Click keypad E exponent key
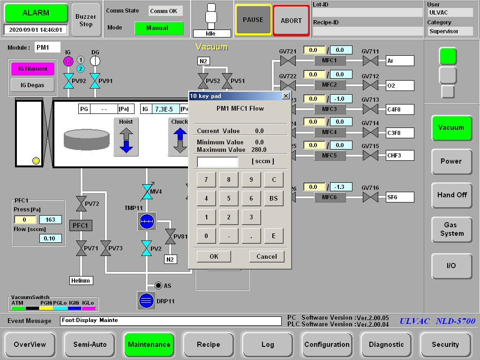The image size is (480, 360). click(x=274, y=236)
